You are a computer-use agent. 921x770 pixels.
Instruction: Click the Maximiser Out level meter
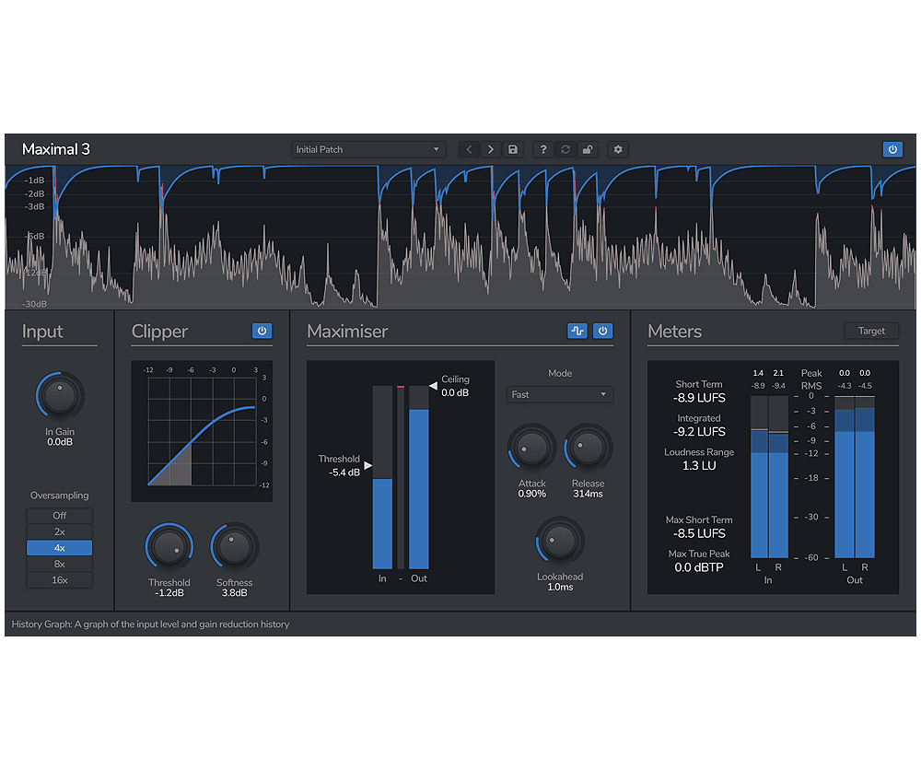click(x=419, y=477)
